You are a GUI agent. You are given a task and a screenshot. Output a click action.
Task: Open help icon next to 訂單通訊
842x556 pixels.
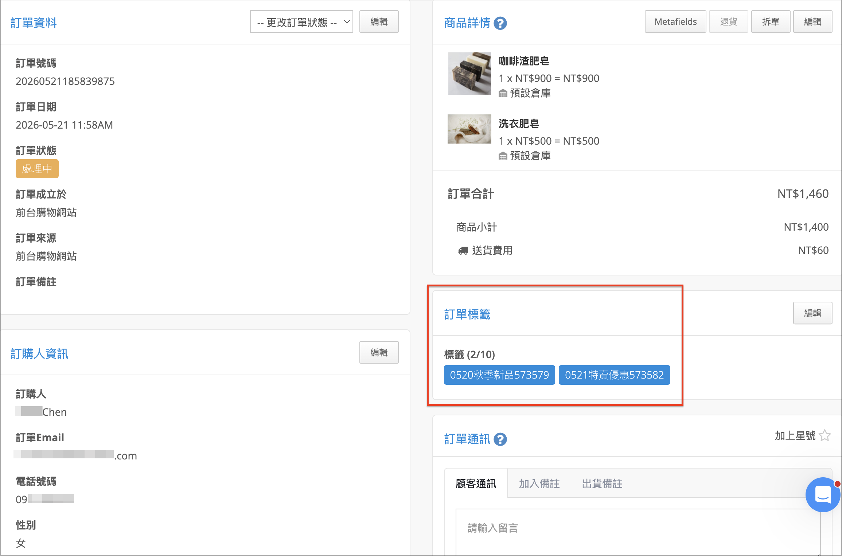point(500,439)
